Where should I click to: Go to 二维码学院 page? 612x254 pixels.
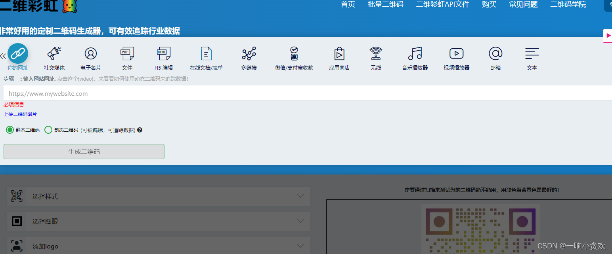click(568, 5)
